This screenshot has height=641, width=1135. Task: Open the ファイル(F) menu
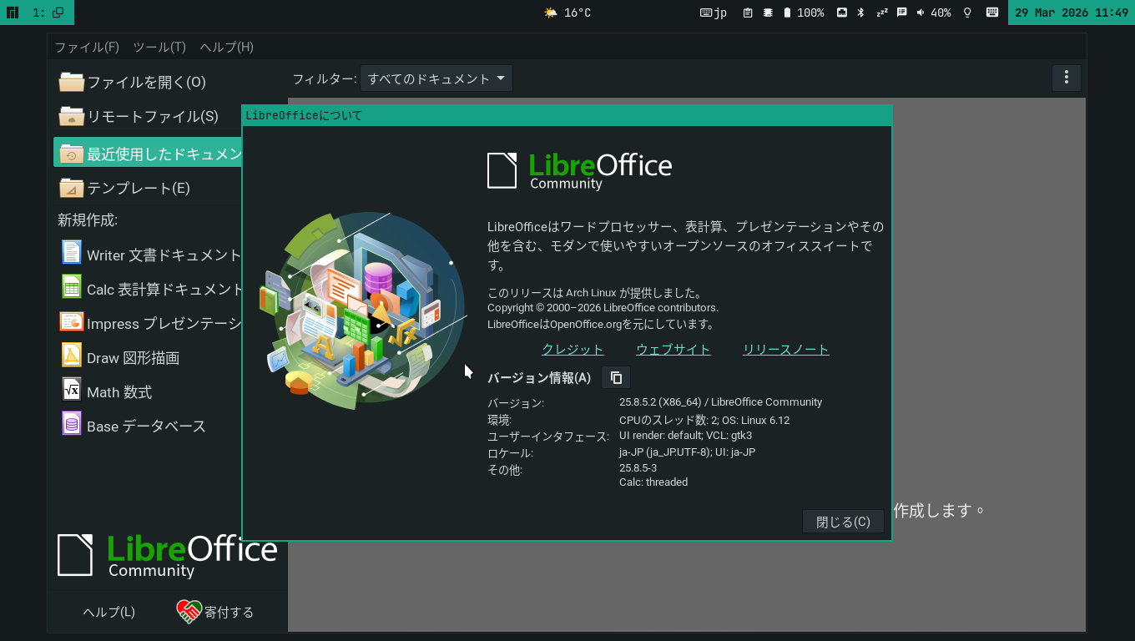pos(87,47)
